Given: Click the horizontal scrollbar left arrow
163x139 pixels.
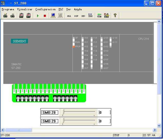Looking at the screenshot, I should (3, 130).
